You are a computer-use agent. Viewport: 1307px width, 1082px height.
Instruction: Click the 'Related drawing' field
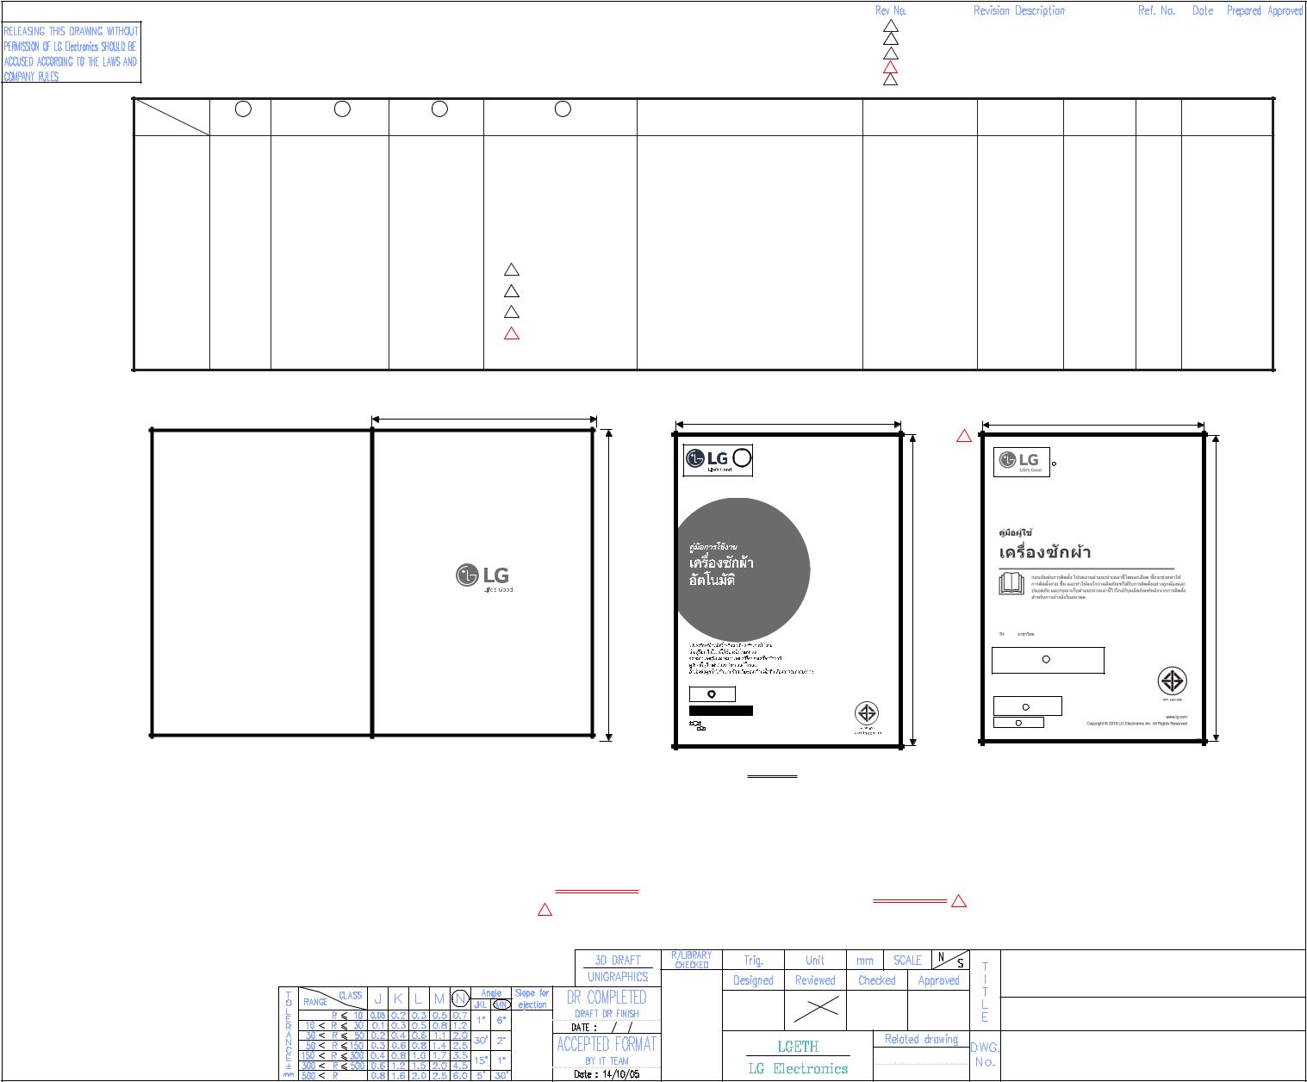pos(921,1040)
